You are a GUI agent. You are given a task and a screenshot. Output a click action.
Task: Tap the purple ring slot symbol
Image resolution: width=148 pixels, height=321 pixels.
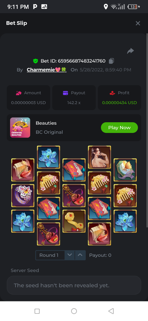[23, 196]
